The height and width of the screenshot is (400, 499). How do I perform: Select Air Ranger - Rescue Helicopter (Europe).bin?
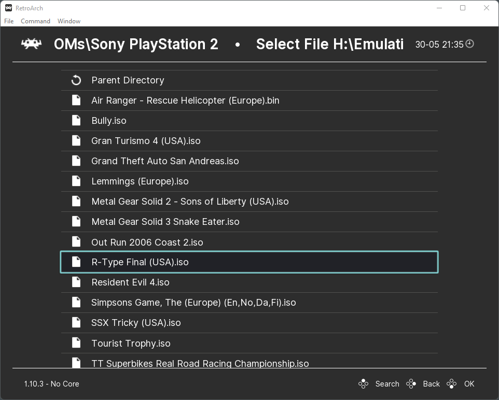[x=249, y=101]
